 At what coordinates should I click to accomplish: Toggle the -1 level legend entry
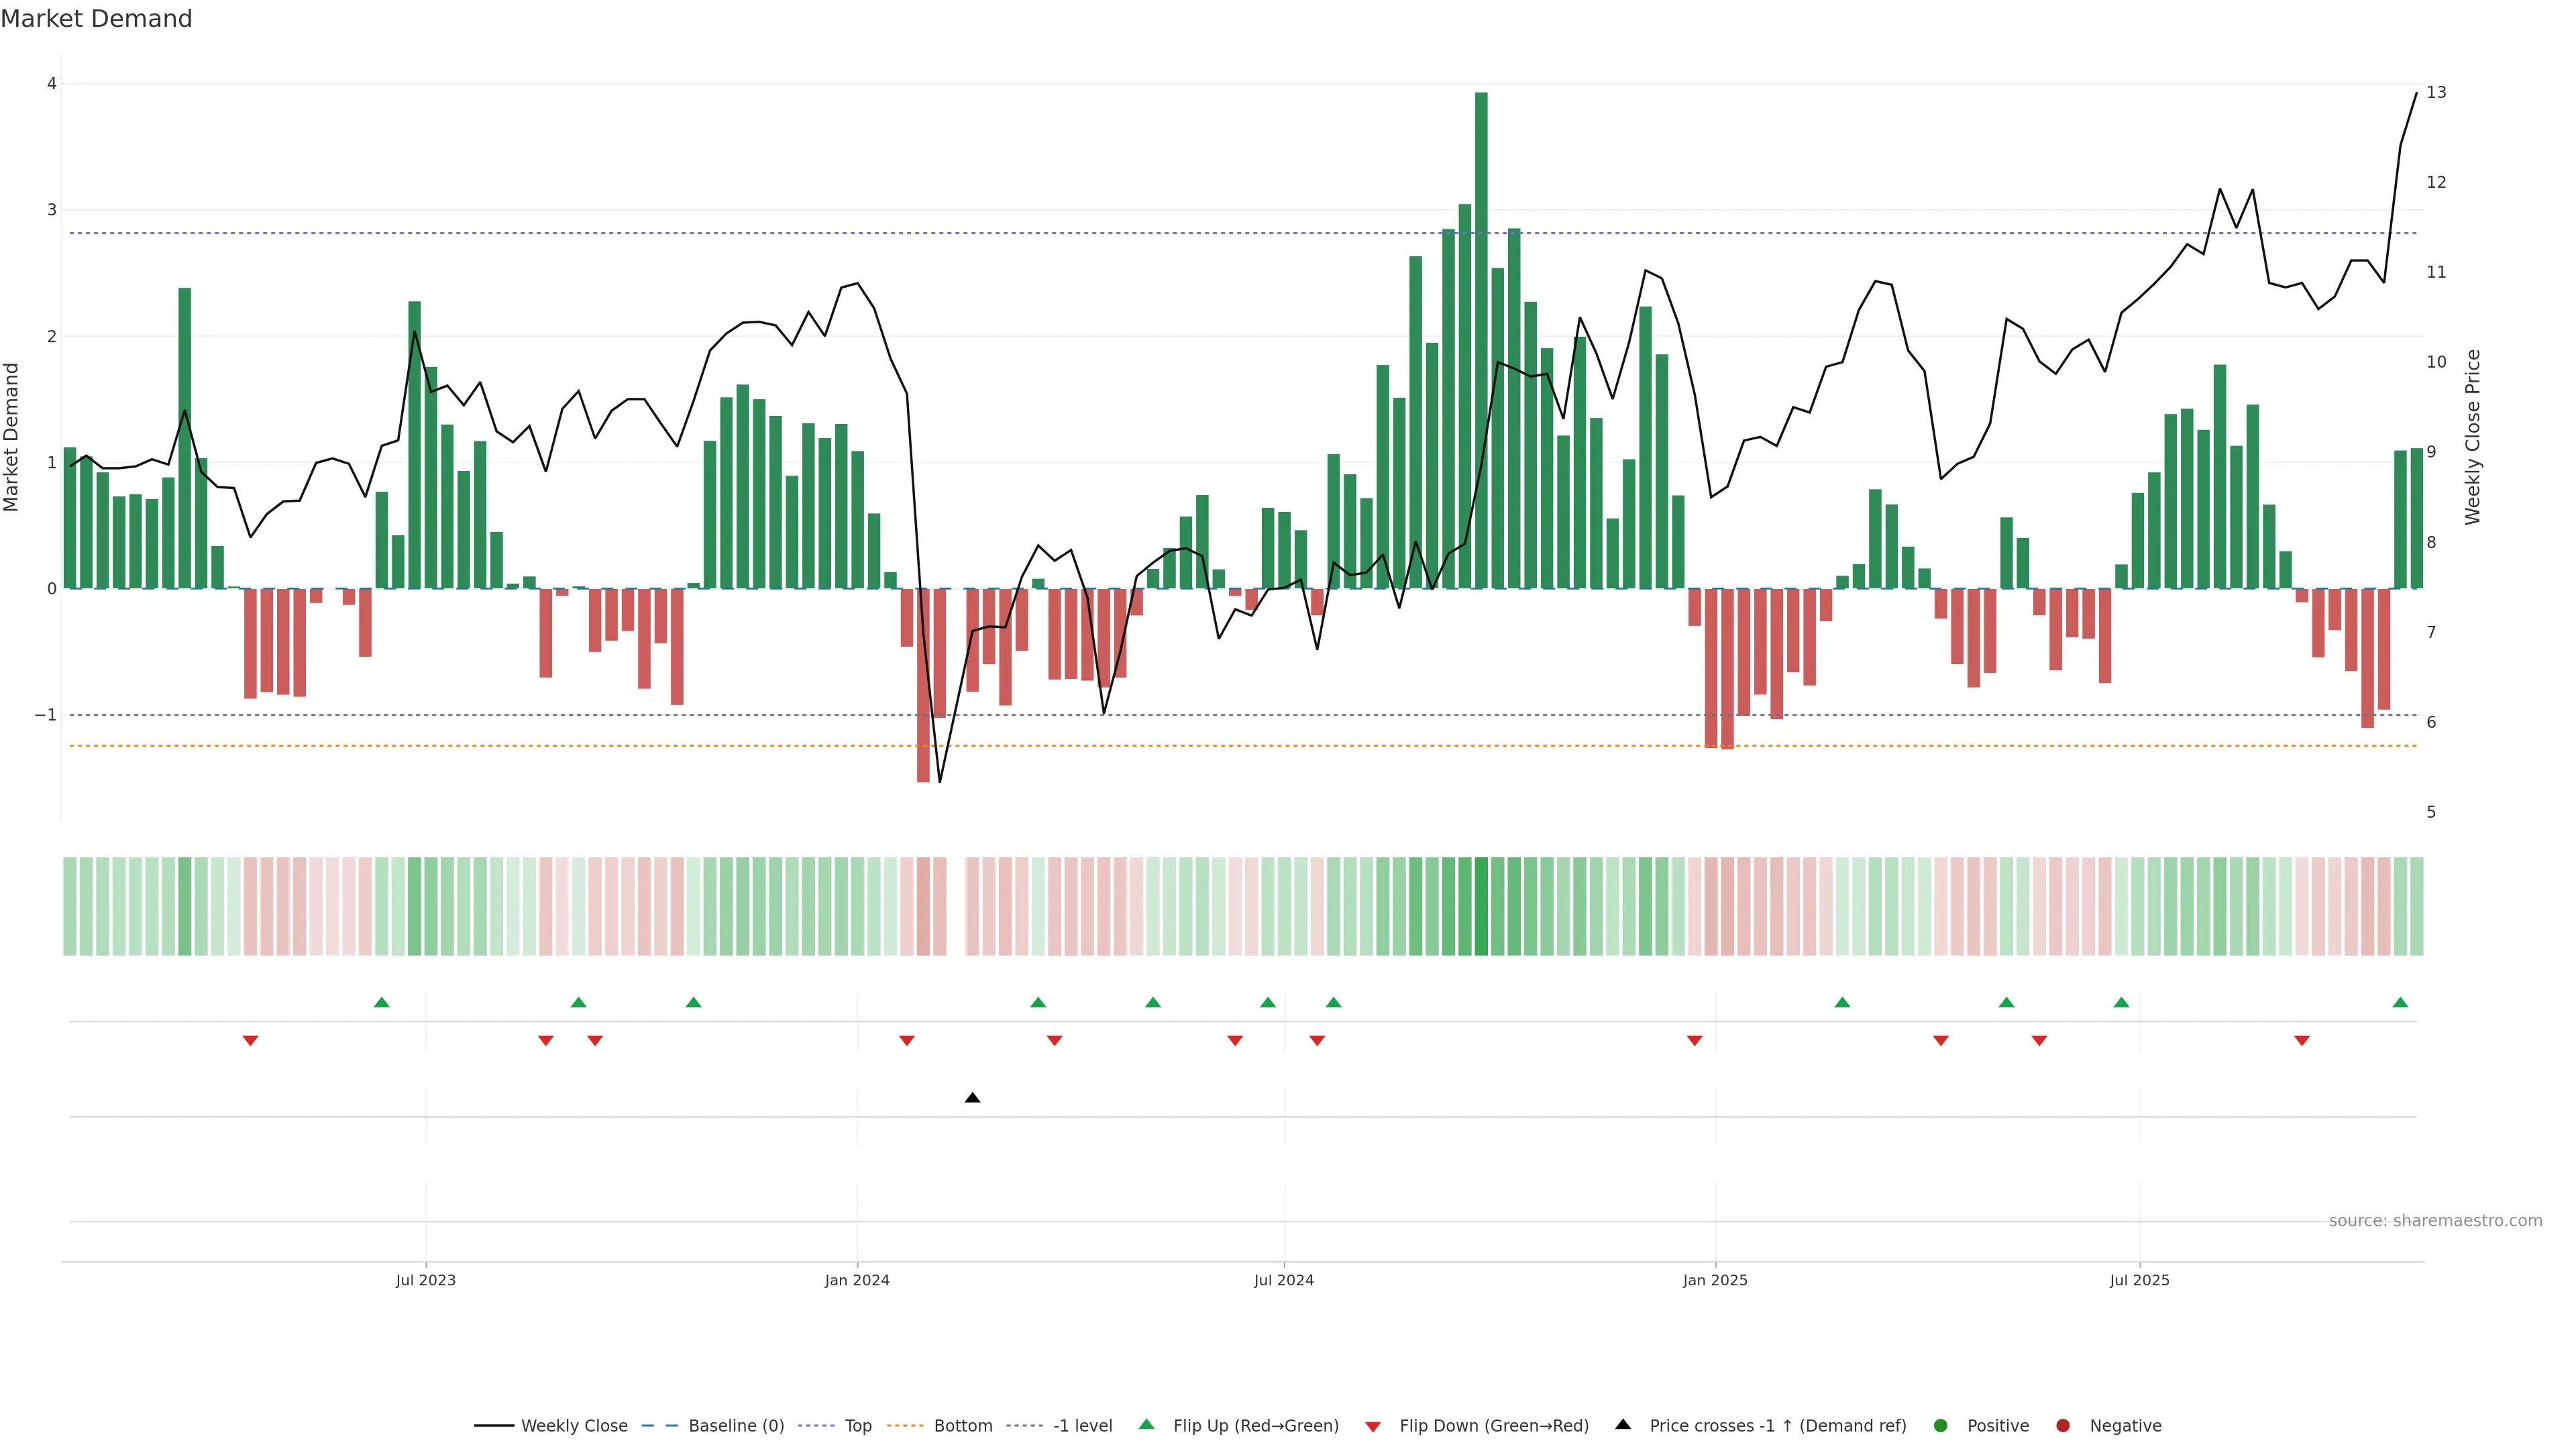pos(1082,1425)
